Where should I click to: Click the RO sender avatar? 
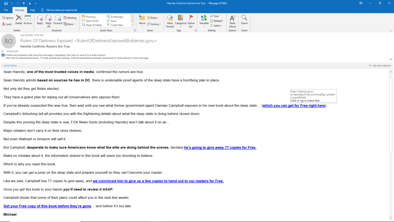8,41
